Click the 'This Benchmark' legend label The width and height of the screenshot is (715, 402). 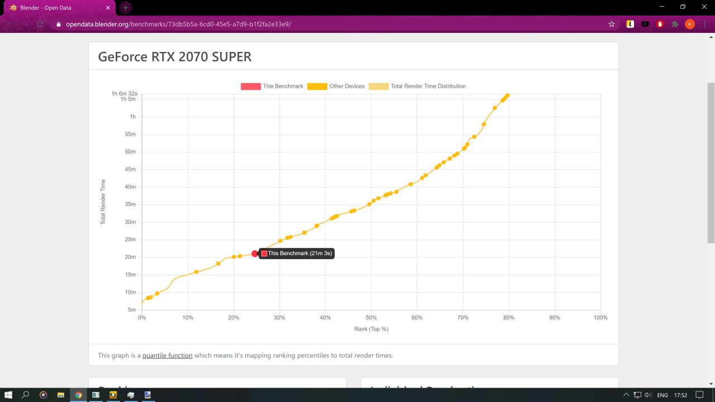[x=283, y=86]
